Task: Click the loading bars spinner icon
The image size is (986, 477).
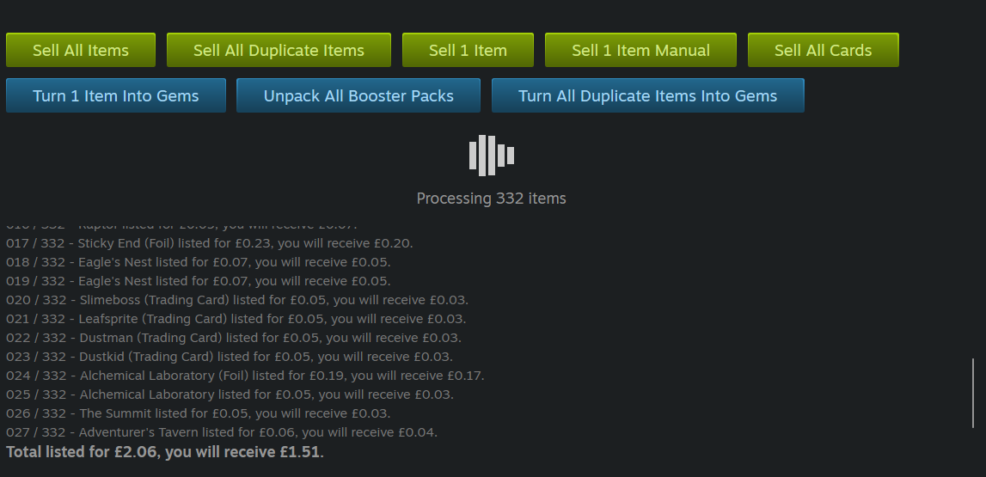Action: coord(492,156)
